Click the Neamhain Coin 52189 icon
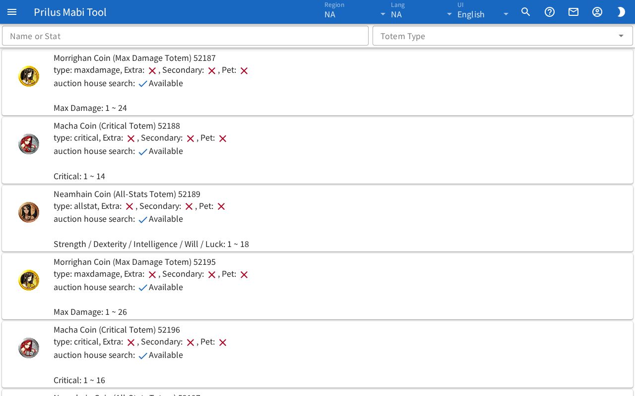 (29, 212)
